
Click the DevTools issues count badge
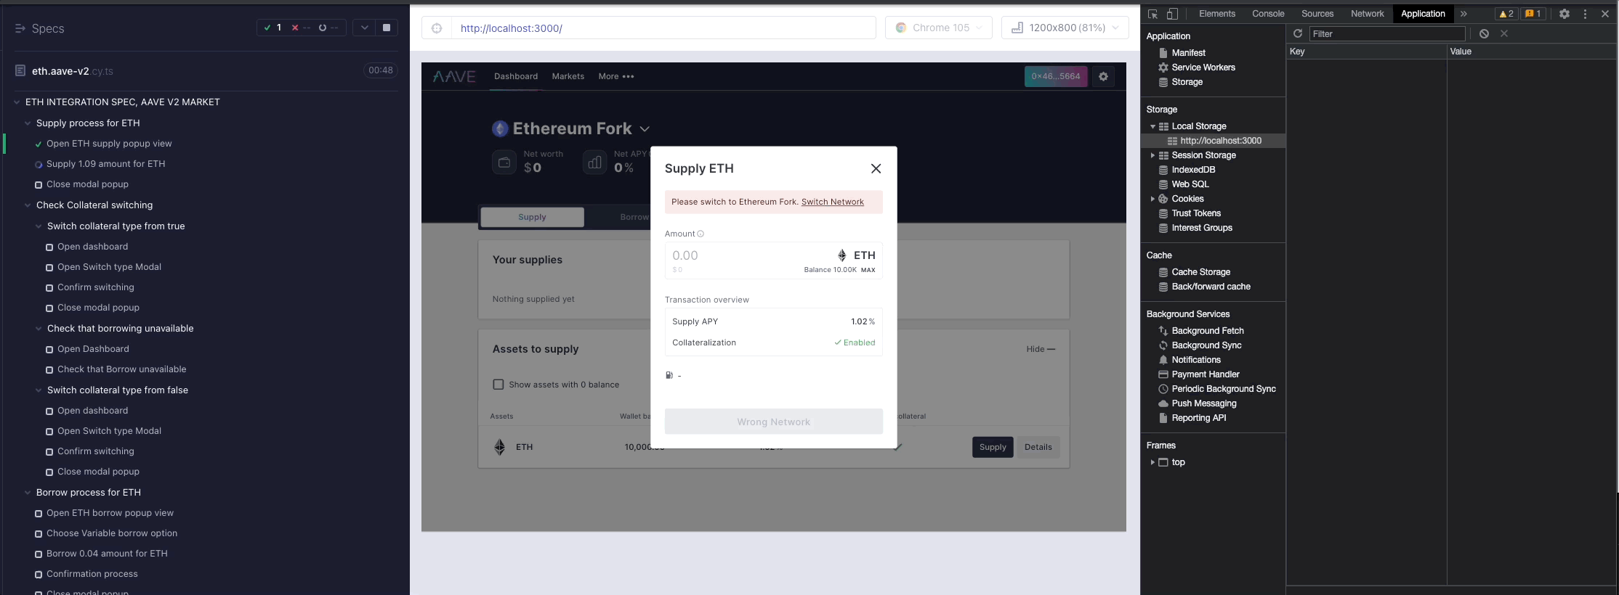pyautogui.click(x=1533, y=14)
